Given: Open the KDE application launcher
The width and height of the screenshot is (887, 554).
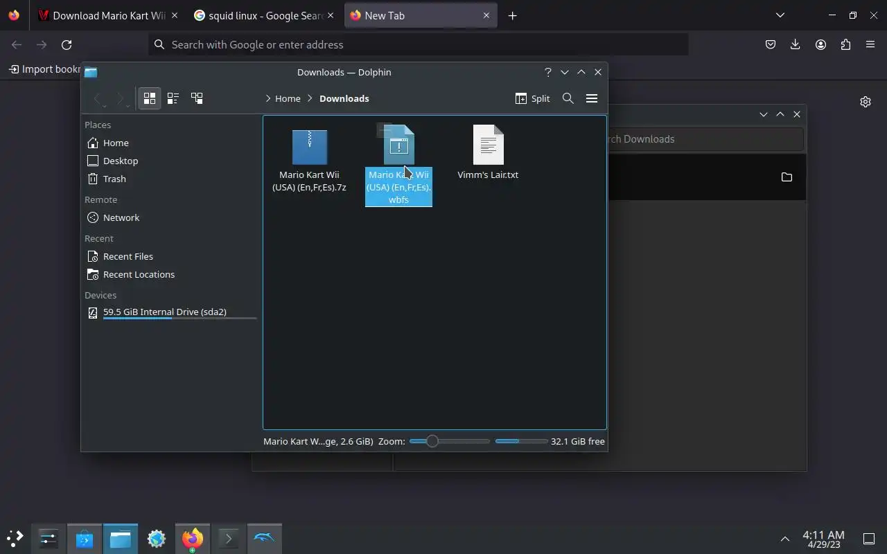Looking at the screenshot, I should [x=15, y=538].
